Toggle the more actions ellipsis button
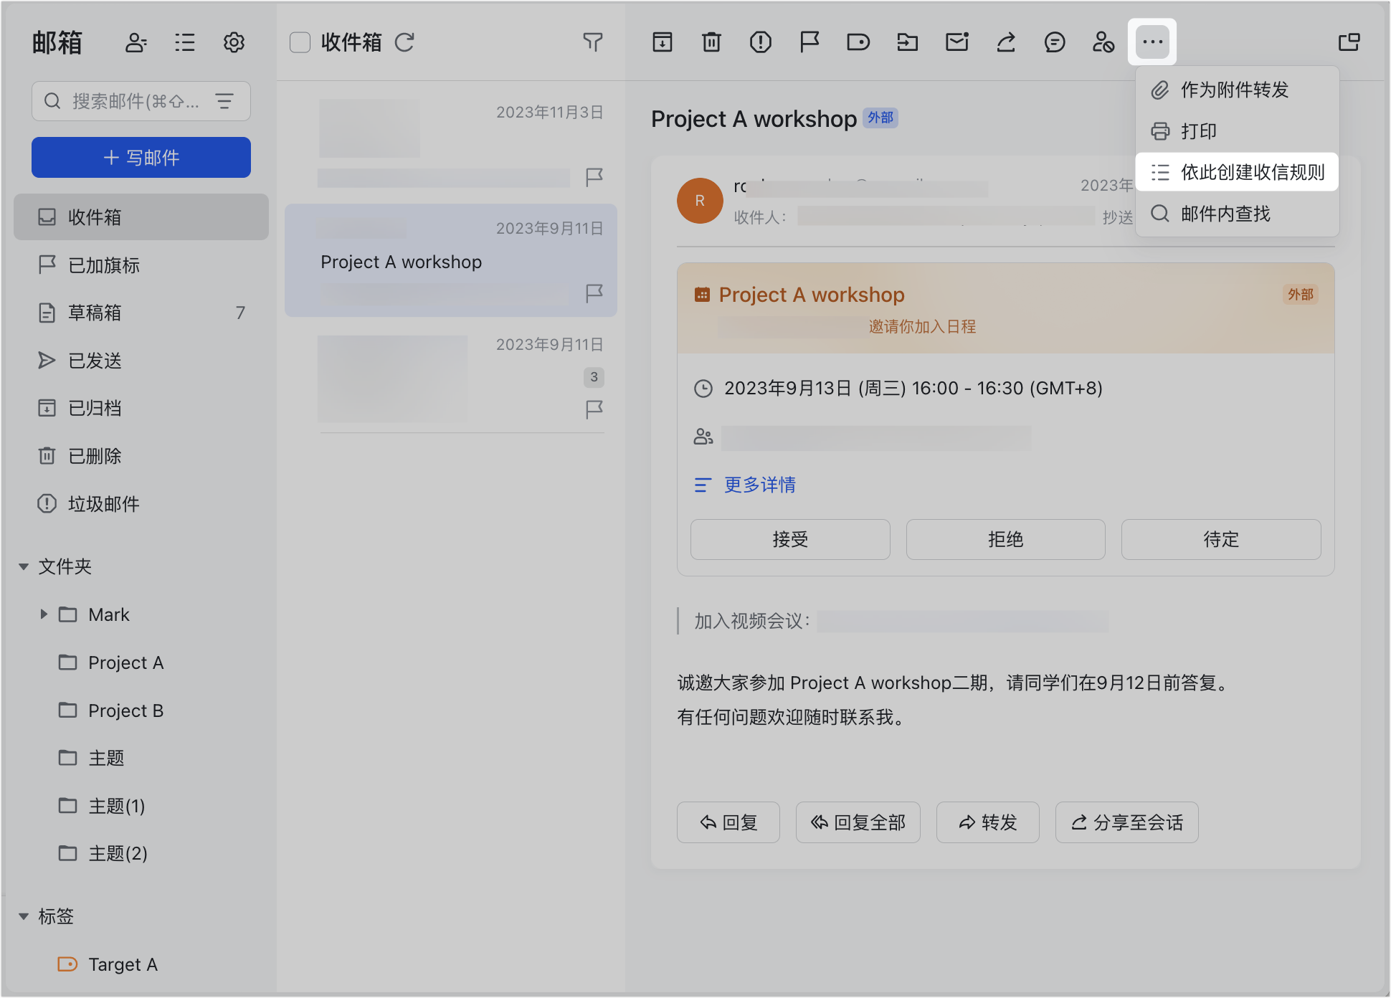Screen dimensions: 1391x998 1152,42
